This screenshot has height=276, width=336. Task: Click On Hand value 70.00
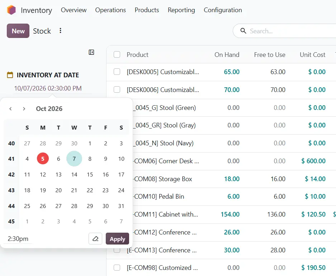[x=232, y=89]
